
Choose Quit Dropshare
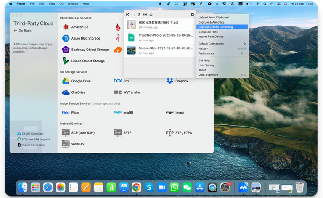(x=222, y=75)
